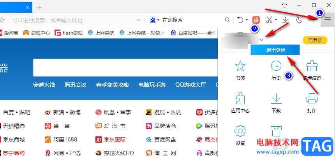Click QQ游戏大厅 link
This screenshot has height=157, width=335.
click(x=190, y=85)
